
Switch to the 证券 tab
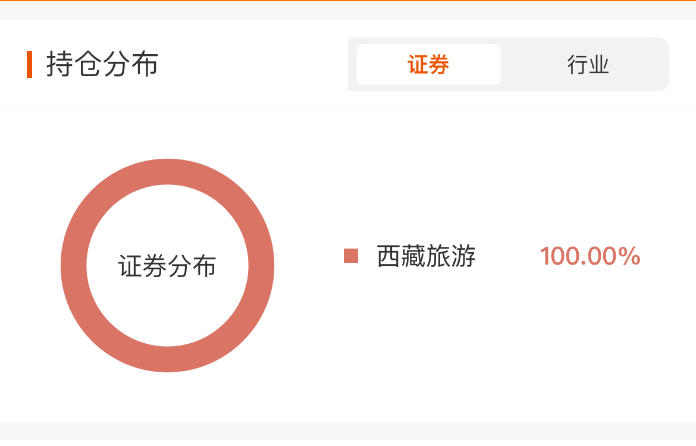[428, 64]
